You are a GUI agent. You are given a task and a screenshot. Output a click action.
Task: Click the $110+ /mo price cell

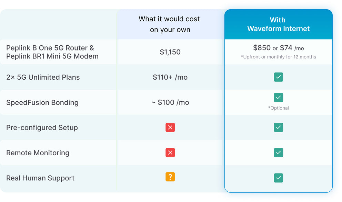[x=170, y=77]
